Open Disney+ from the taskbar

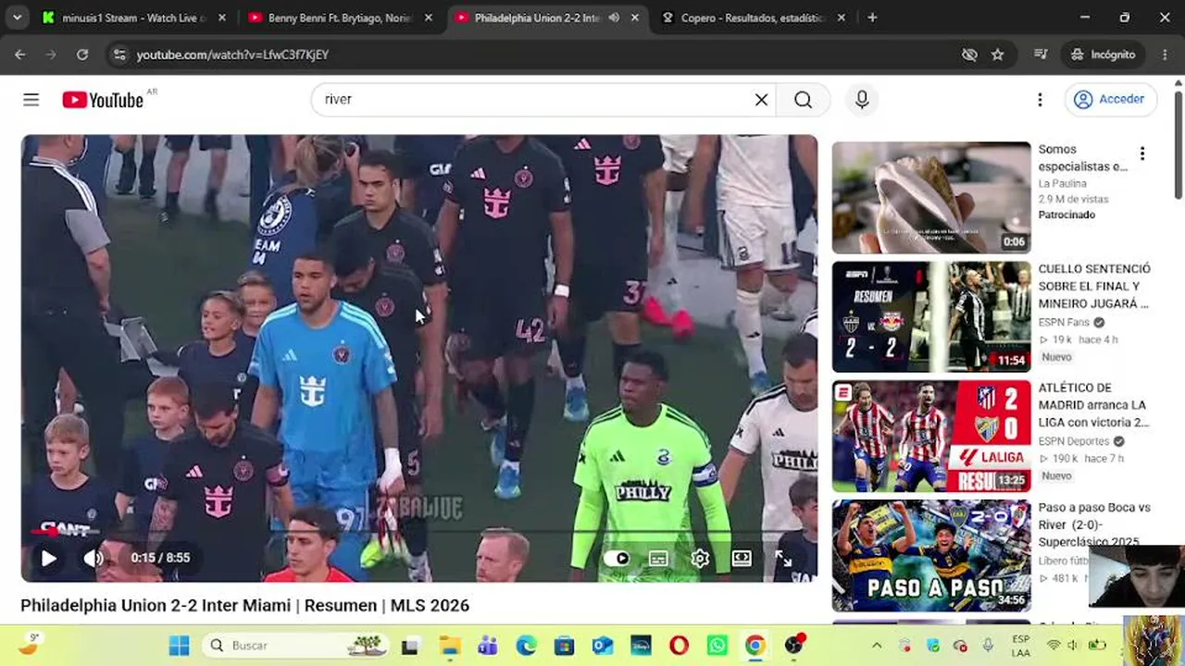641,646
